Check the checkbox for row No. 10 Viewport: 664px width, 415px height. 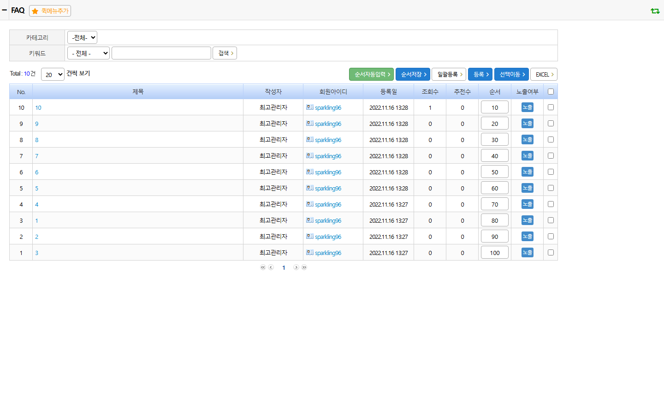click(551, 107)
